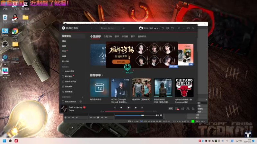
Task: Add a scene with OBS left plus icon
Action: tap(66, 117)
